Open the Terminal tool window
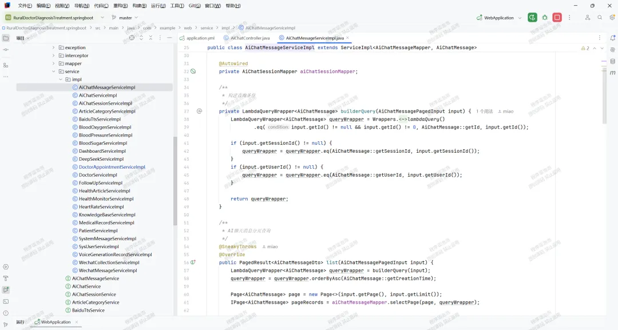This screenshot has width=618, height=330. coord(6,301)
